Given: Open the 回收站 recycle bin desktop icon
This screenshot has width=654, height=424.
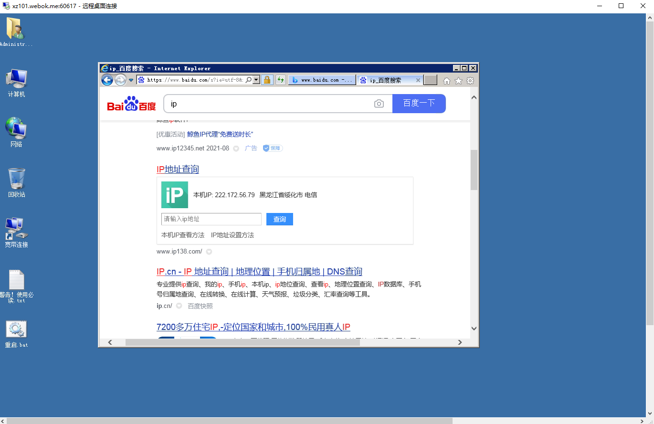Looking at the screenshot, I should point(17,182).
